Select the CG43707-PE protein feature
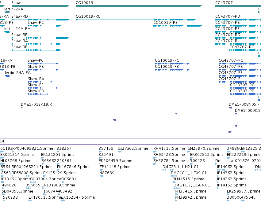 (240, 70)
